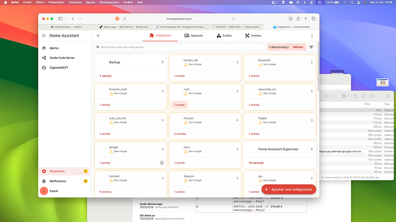
Task: Click Afficher for disabled integrations
Action: pyautogui.click(x=298, y=47)
